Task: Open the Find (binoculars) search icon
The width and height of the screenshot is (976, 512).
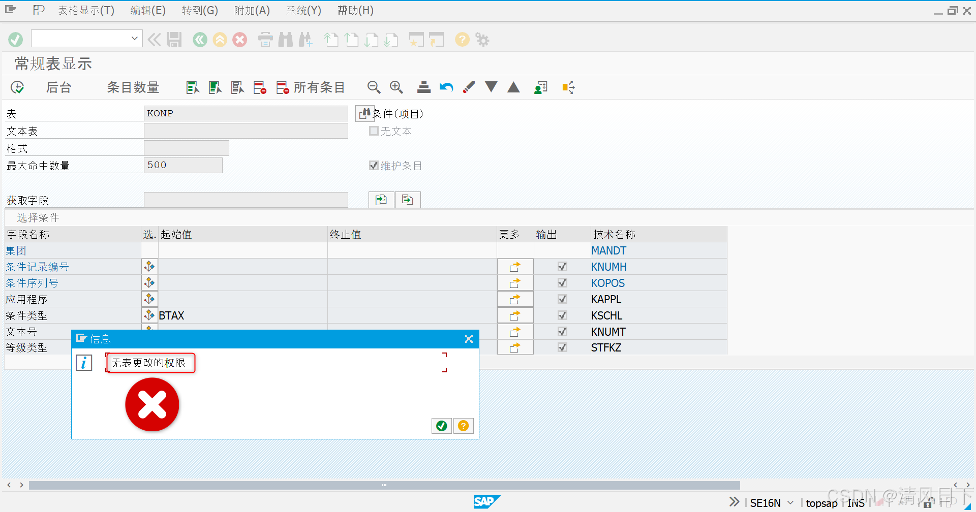Action: pos(286,39)
